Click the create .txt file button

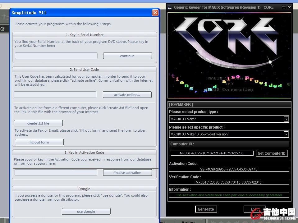38,123
